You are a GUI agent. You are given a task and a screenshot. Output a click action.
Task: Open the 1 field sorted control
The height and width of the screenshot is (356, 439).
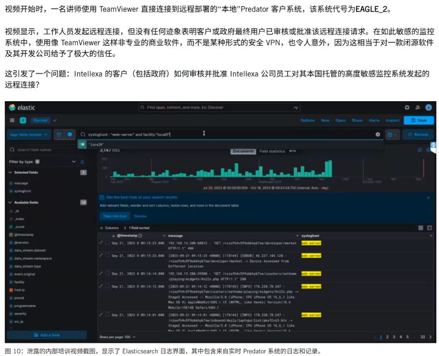[137, 228]
